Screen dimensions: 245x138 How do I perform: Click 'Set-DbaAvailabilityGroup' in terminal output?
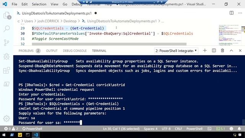click(43, 61)
